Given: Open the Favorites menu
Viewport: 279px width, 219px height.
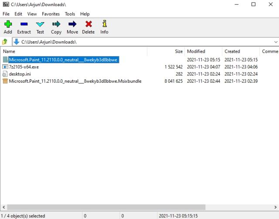Looking at the screenshot, I should [51, 14].
